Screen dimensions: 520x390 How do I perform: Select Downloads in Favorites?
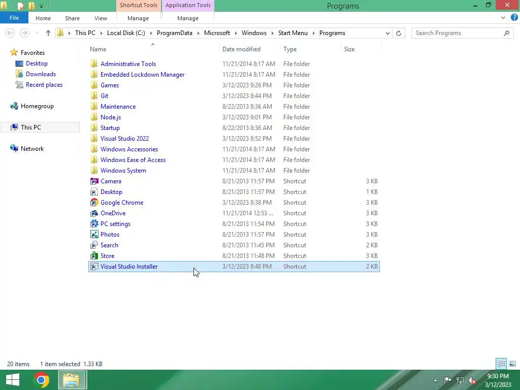[x=41, y=74]
